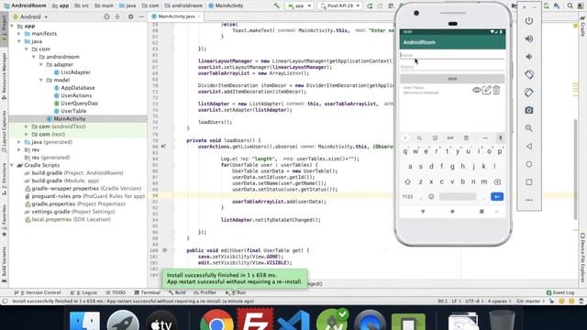This screenshot has height=330, width=587.
Task: Click the search everywhere magnifier icon
Action: (570, 5)
